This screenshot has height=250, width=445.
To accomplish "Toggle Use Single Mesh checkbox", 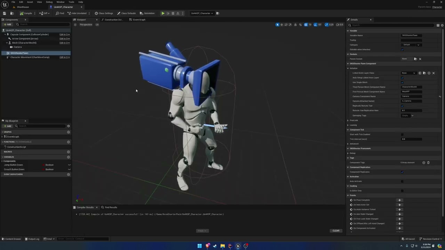I will coord(402,83).
